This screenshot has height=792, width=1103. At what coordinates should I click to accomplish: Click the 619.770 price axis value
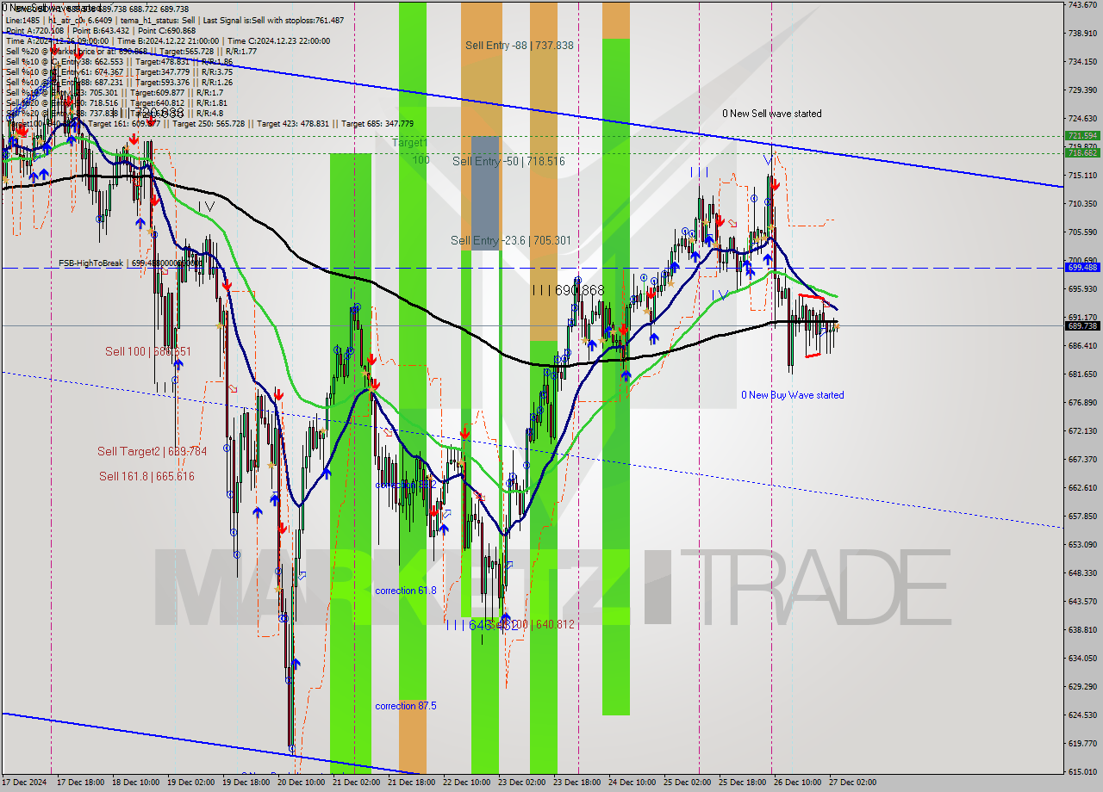point(1082,744)
